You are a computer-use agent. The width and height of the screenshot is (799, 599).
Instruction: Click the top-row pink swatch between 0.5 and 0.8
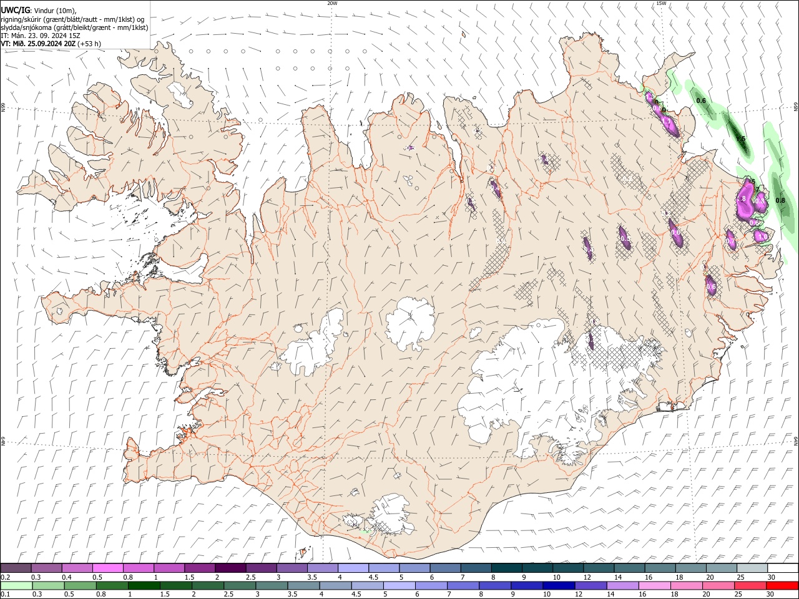(107, 568)
